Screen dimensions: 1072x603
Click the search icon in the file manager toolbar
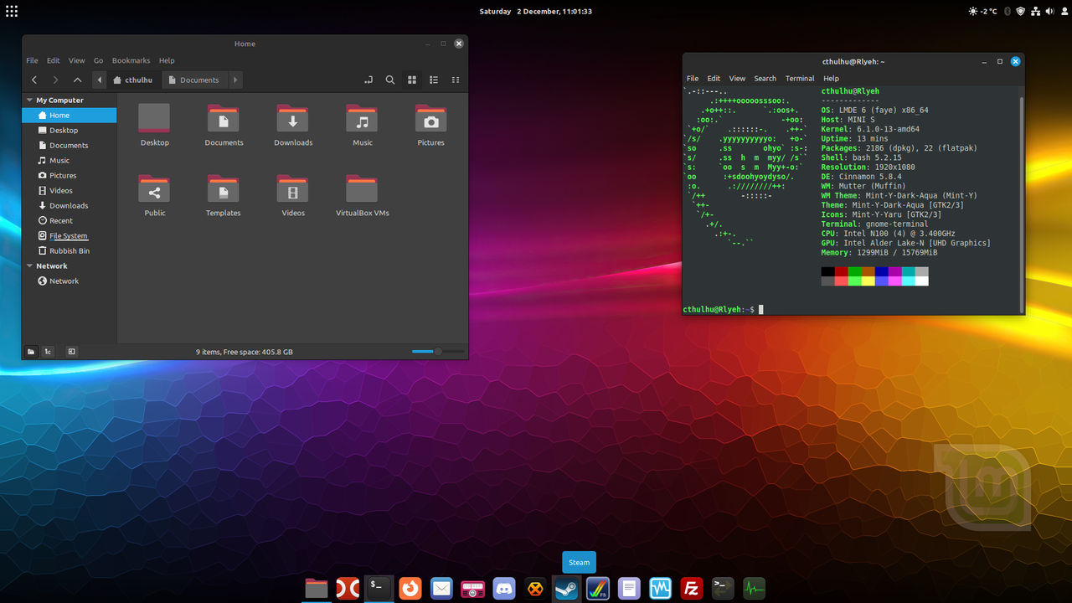[x=390, y=80]
